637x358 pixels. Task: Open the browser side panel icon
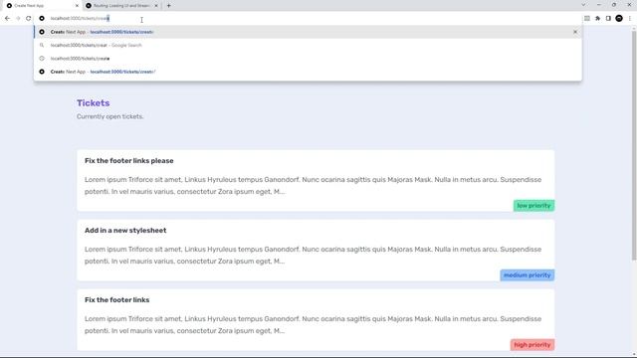tap(608, 18)
